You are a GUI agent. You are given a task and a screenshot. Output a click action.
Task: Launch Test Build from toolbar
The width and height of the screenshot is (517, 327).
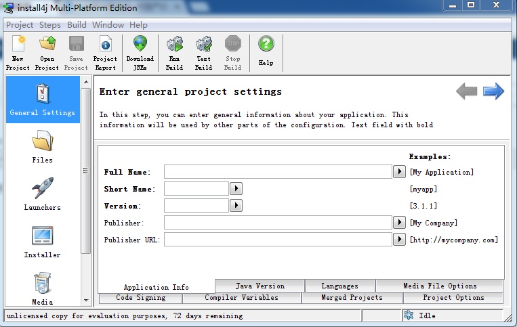[203, 53]
